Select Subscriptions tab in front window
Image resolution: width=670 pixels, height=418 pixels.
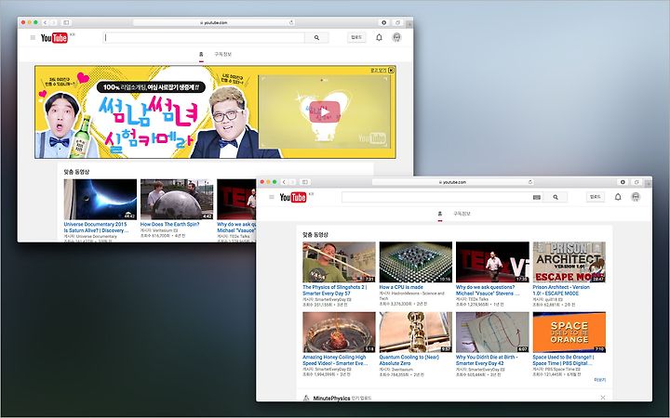462,215
